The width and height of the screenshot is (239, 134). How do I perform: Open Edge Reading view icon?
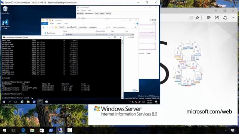[191, 17]
